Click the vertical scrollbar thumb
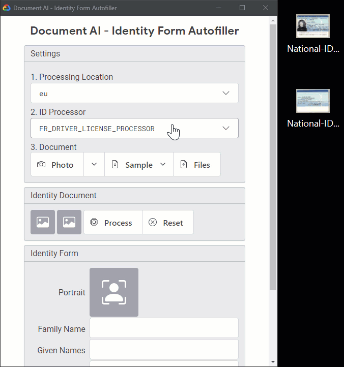Viewport: 344px width, 367px height. pyautogui.click(x=273, y=157)
